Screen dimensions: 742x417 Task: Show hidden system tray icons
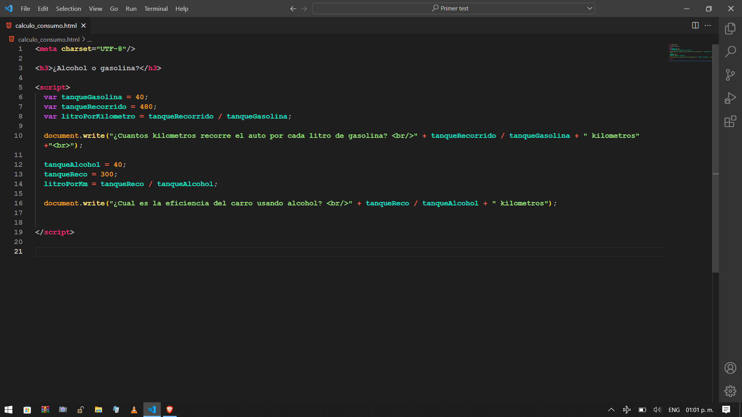[611, 410]
